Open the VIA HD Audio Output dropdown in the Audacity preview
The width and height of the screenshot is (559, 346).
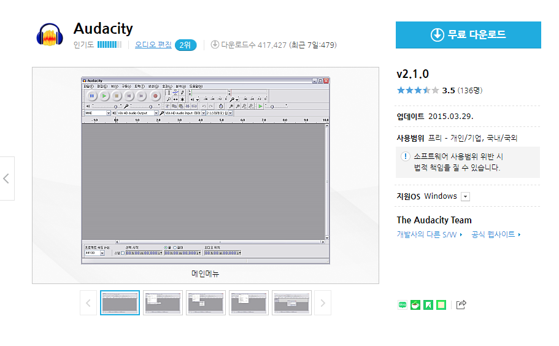[x=156, y=113]
